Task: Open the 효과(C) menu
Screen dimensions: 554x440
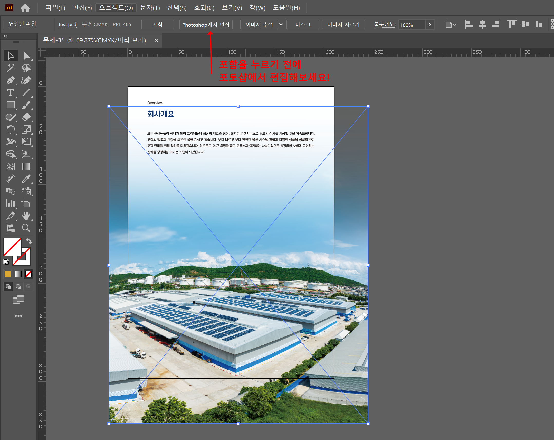Action: 204,8
